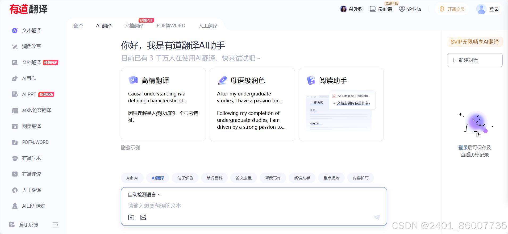508x234 pixels.
Task: Select 网页翻译 sidebar icon
Action: [15, 126]
